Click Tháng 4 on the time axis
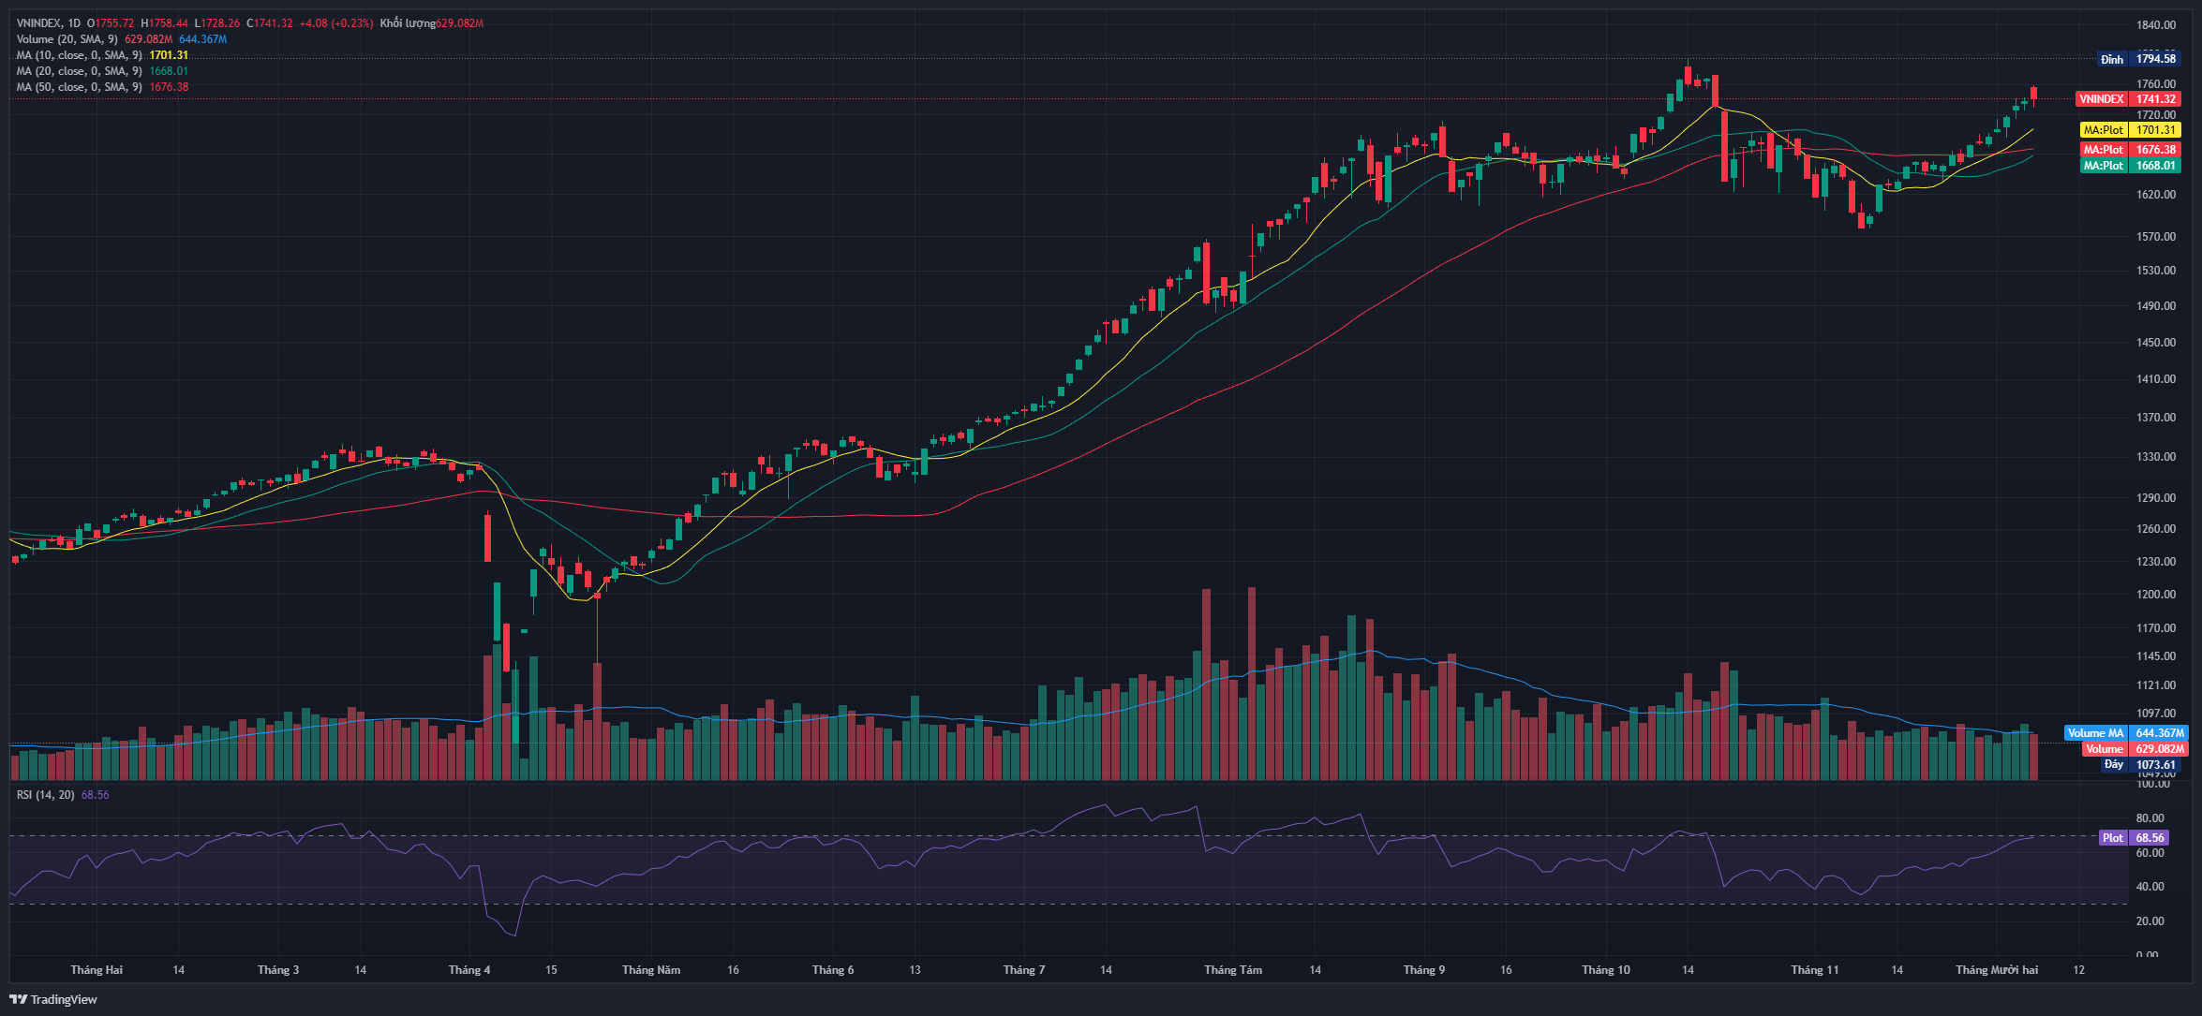Image resolution: width=2202 pixels, height=1016 pixels. [x=469, y=970]
